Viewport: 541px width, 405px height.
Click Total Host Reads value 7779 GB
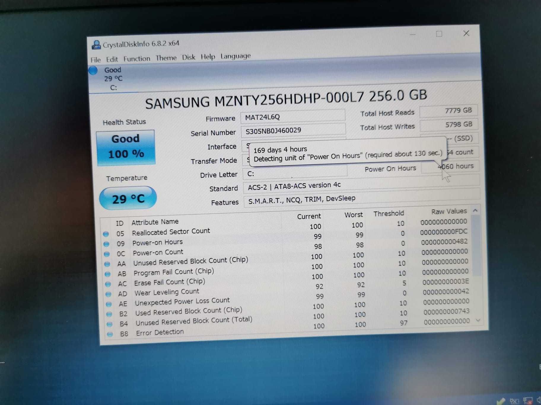[x=448, y=111]
